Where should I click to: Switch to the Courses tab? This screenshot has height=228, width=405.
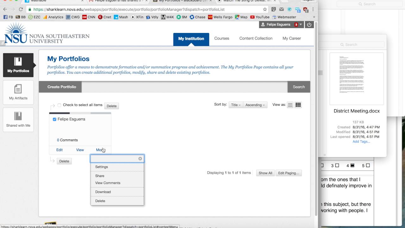point(222,38)
